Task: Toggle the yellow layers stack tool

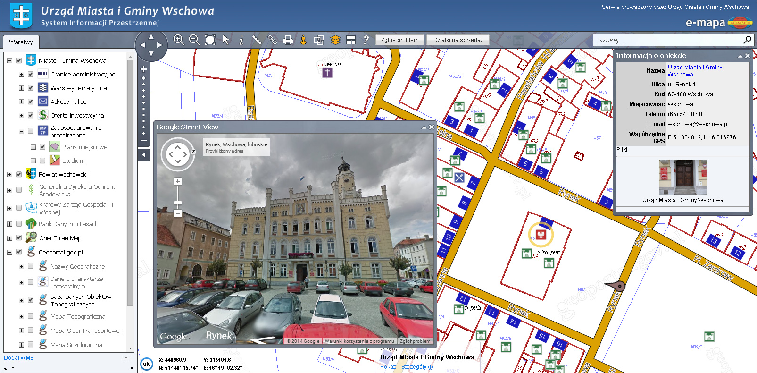Action: 335,40
